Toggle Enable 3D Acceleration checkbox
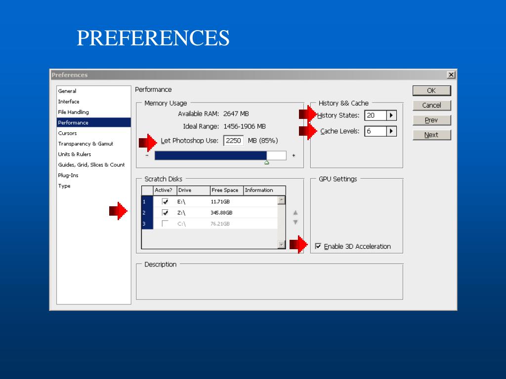The width and height of the screenshot is (506, 379). [318, 246]
